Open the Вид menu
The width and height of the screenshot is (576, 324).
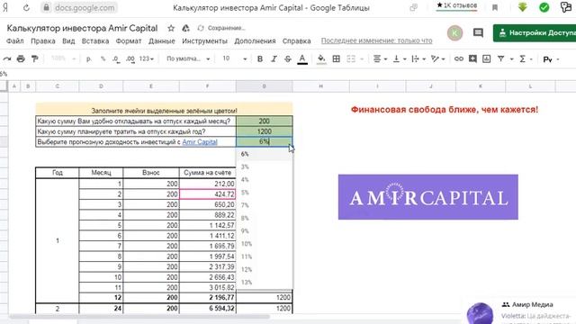[68, 40]
